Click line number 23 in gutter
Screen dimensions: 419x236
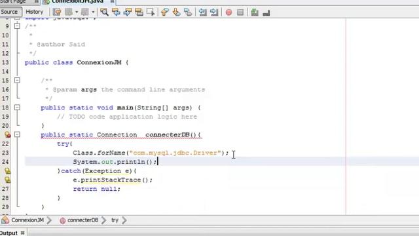5,153
